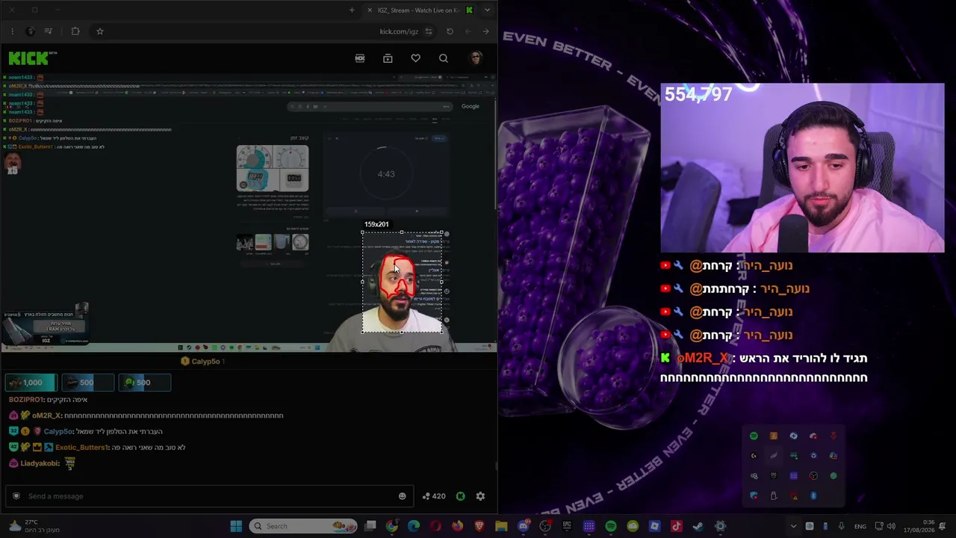Open Firefox from the taskbar

[x=458, y=526]
